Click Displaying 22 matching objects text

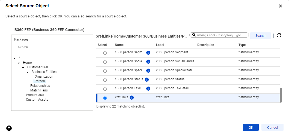[121, 106]
